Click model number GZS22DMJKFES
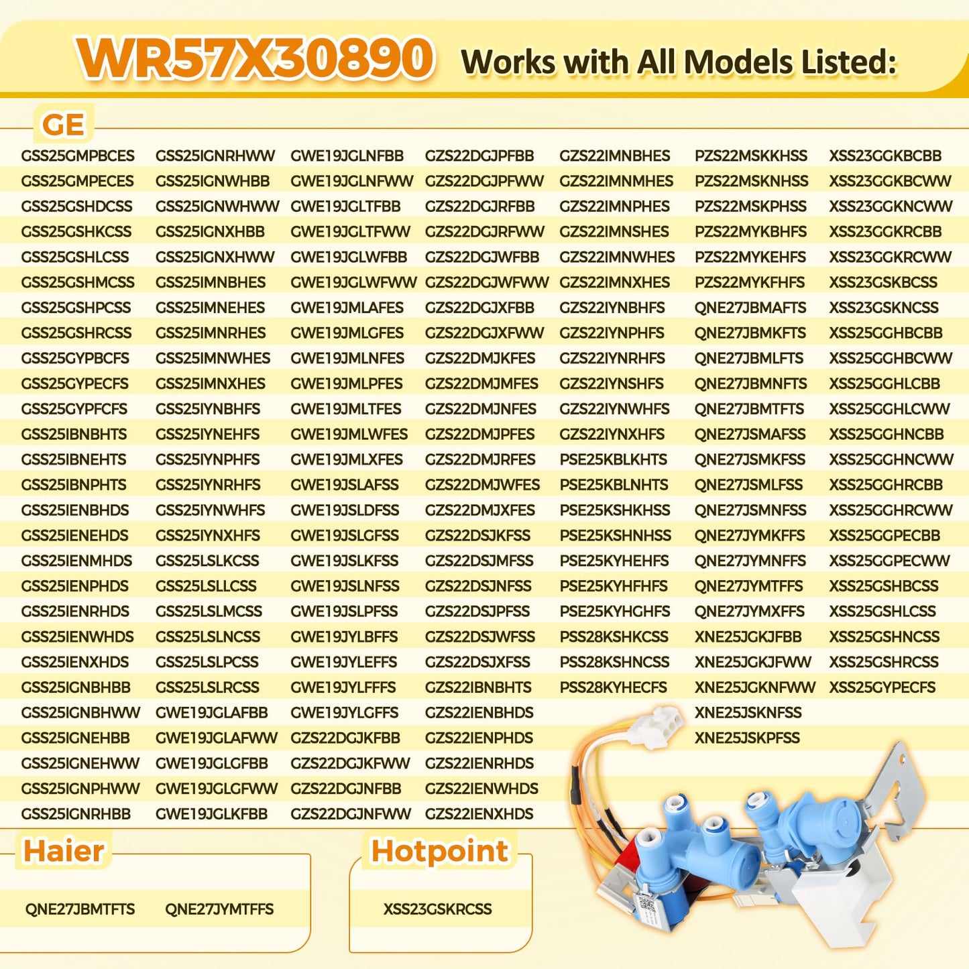The image size is (969, 969). [x=480, y=358]
